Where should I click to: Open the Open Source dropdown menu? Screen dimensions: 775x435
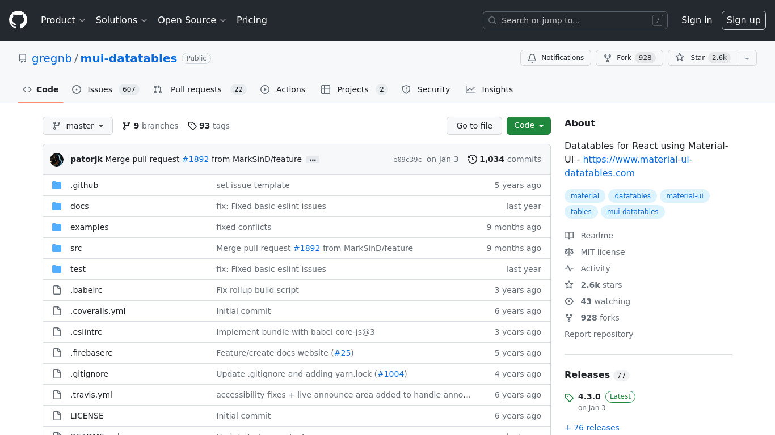192,20
